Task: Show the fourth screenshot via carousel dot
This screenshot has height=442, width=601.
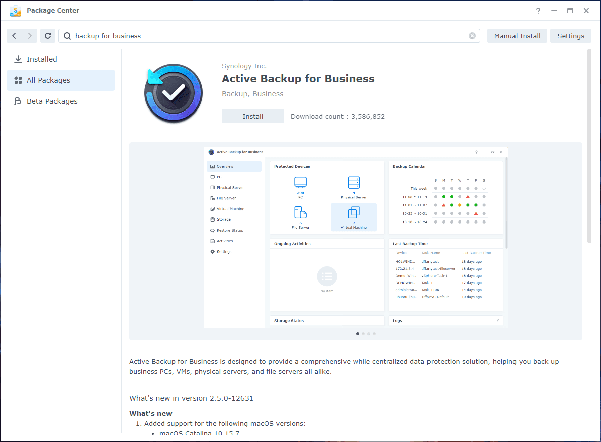Action: 374,334
